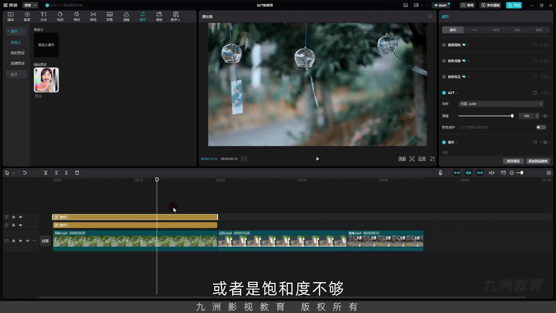Toggle the auto snap icon
The height and width of the screenshot is (313, 556).
(x=469, y=173)
